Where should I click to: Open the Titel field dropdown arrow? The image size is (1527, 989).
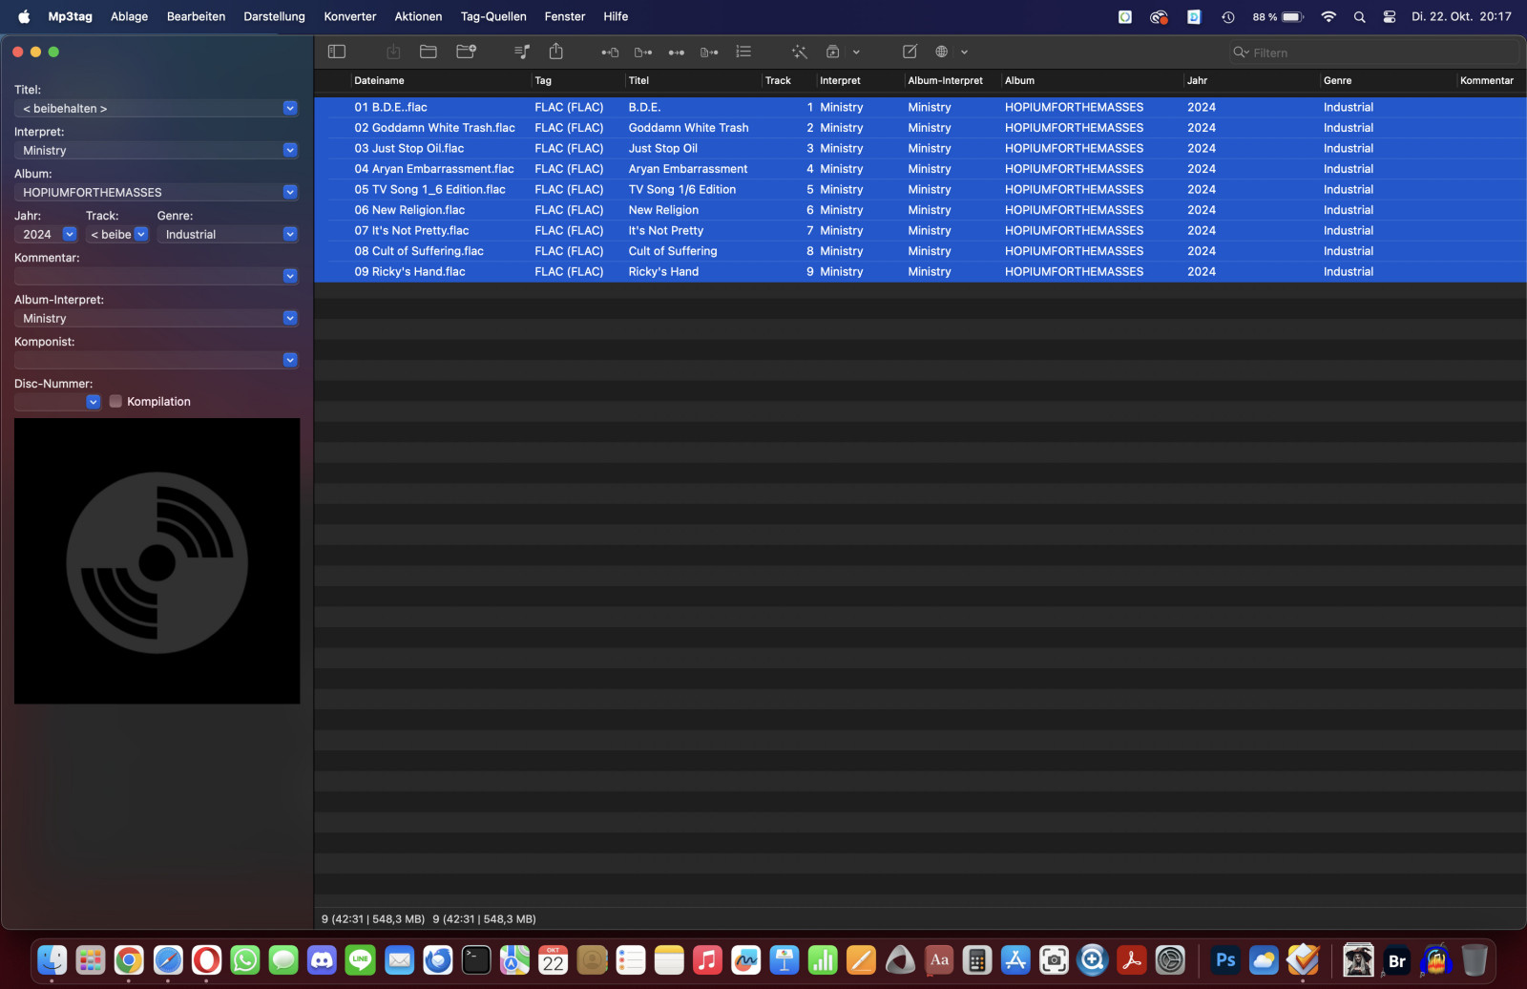(290, 108)
